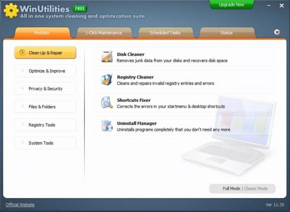The width and height of the screenshot is (290, 212).
Task: Minimize the WinUtilities window
Action: pos(269,5)
